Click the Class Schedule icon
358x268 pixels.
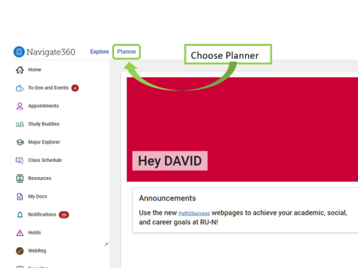pos(20,161)
